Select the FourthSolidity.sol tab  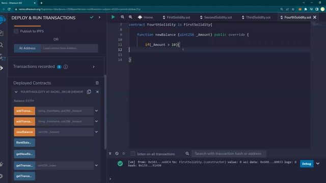295,17
